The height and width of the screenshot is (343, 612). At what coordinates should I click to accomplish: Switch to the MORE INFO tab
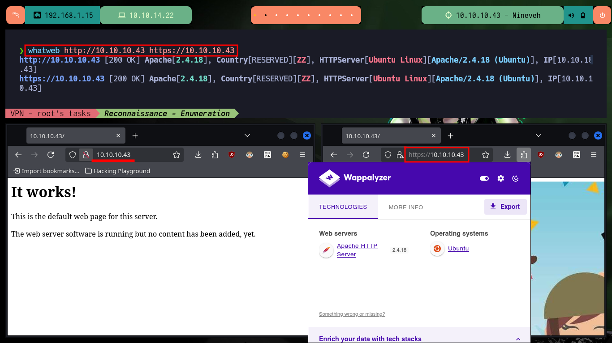406,207
